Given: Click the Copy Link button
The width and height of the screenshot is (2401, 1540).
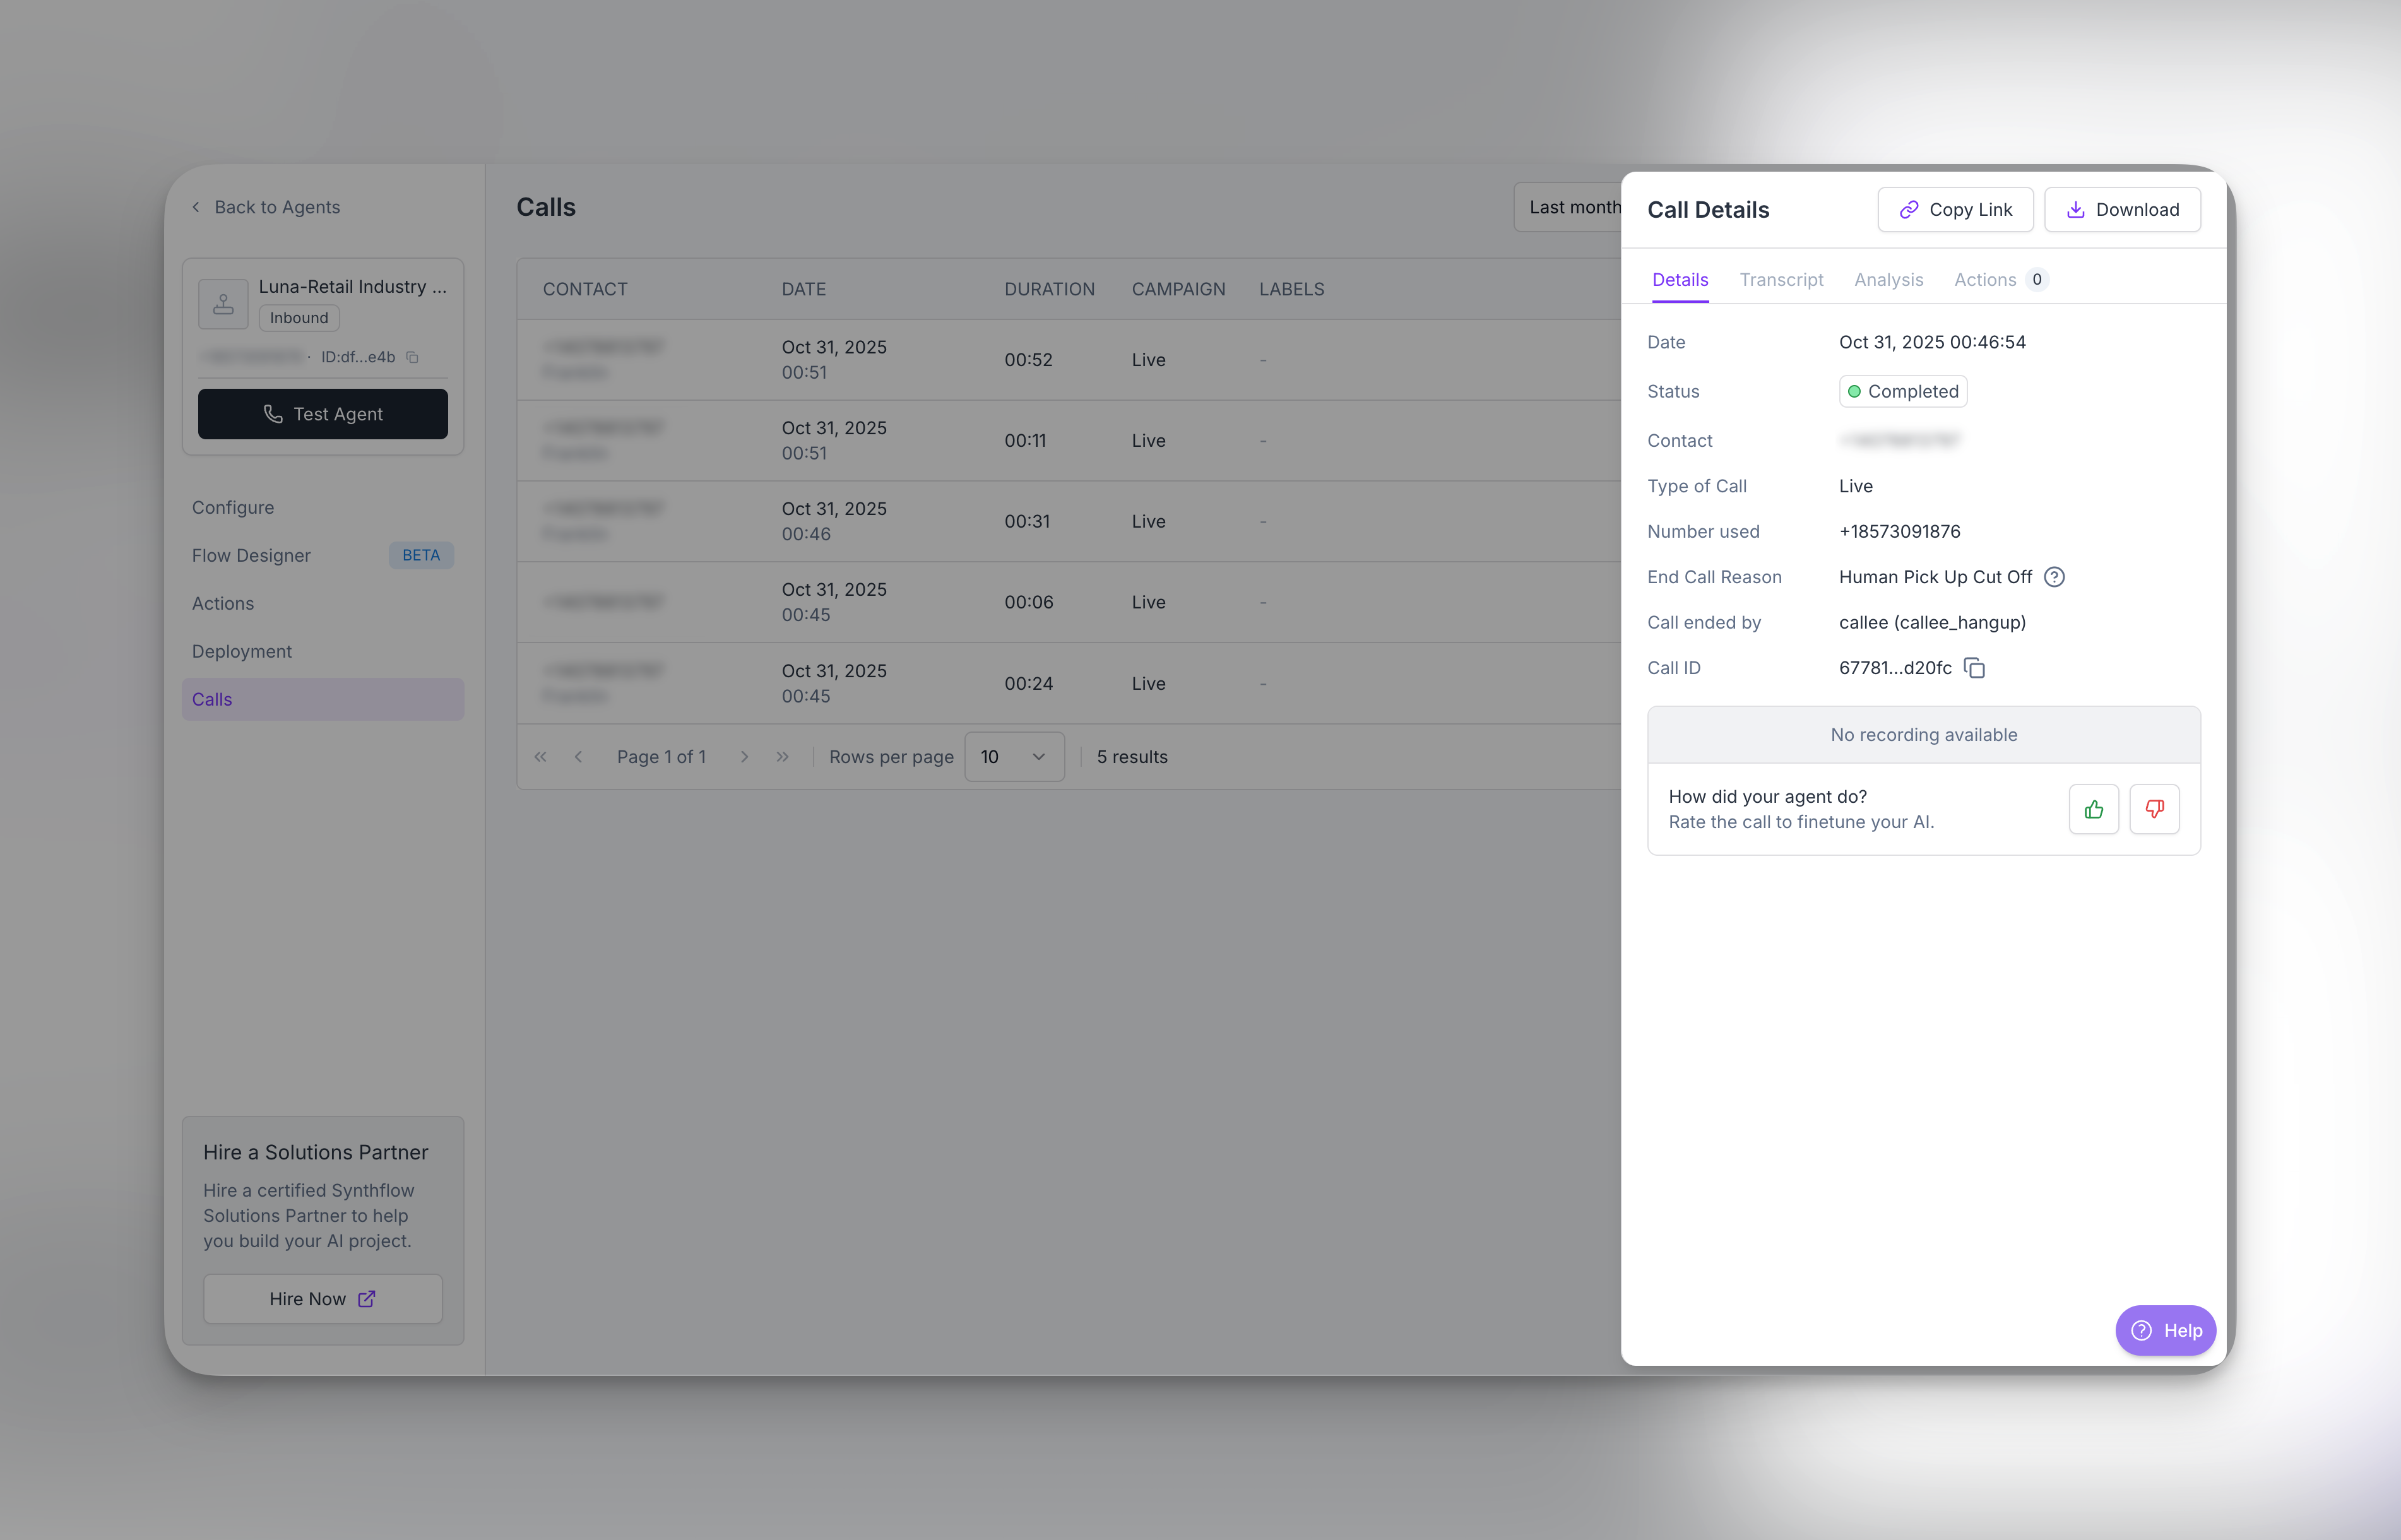Looking at the screenshot, I should coord(1955,210).
